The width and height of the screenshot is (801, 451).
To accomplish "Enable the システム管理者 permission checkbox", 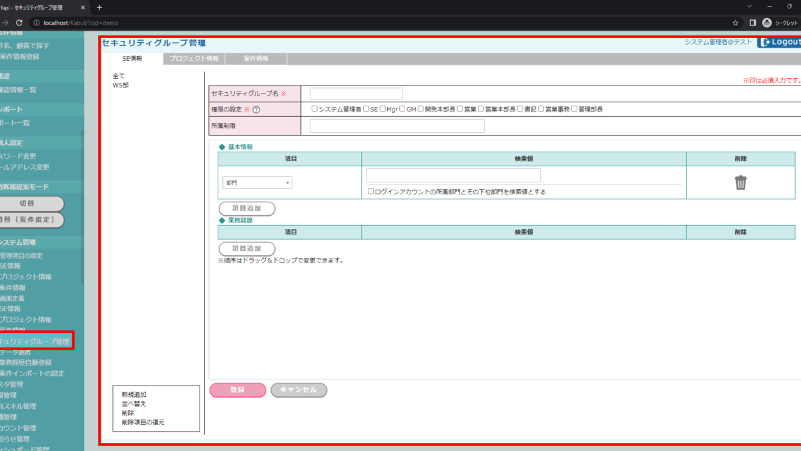I will (314, 109).
